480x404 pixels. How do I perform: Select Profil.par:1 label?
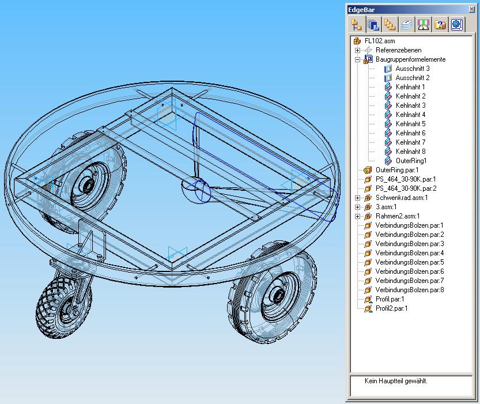tap(390, 299)
